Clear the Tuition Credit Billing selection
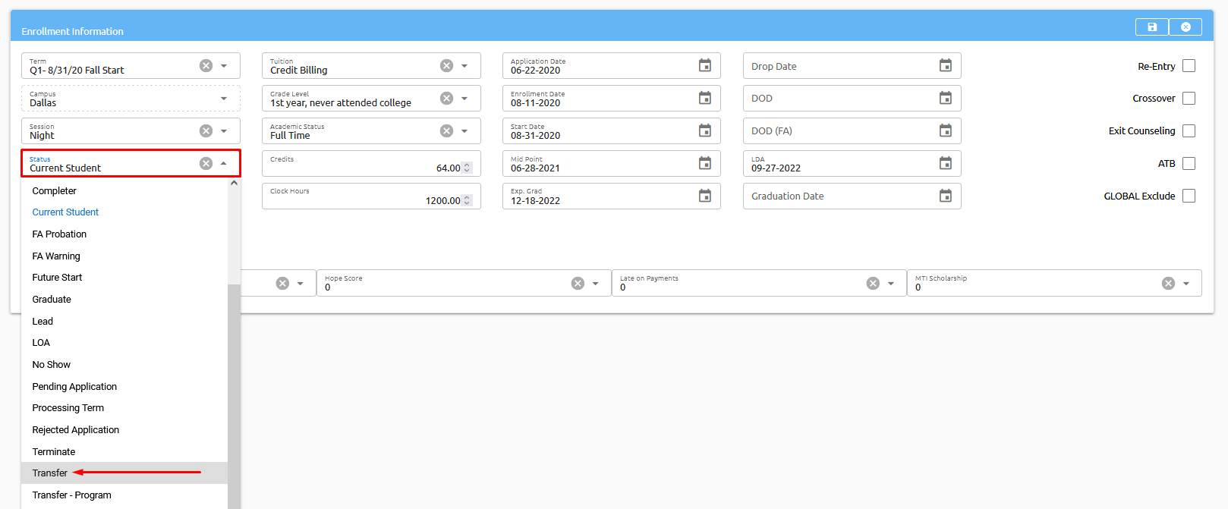The height and width of the screenshot is (509, 1228). [446, 66]
